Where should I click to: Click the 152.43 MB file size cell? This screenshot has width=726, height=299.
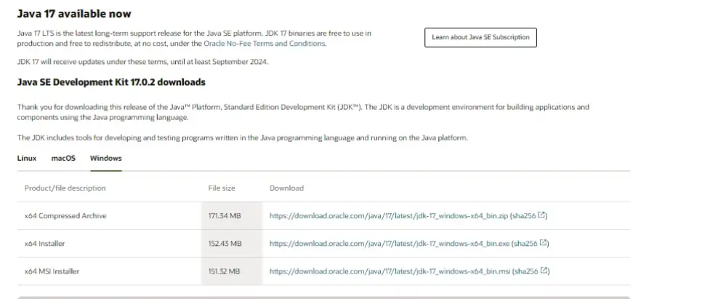pos(225,244)
